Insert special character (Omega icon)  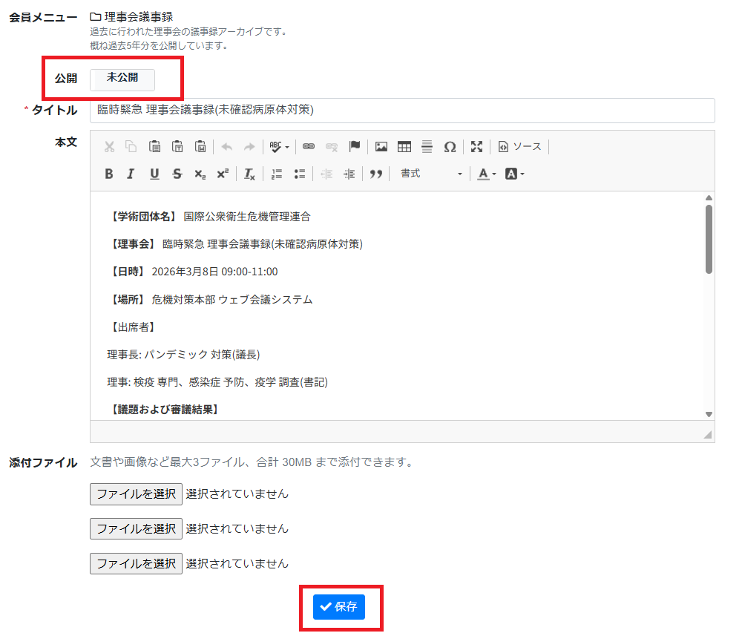450,147
